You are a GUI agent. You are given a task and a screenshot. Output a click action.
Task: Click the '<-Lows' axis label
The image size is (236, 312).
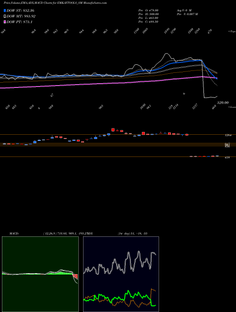tap(232, 107)
